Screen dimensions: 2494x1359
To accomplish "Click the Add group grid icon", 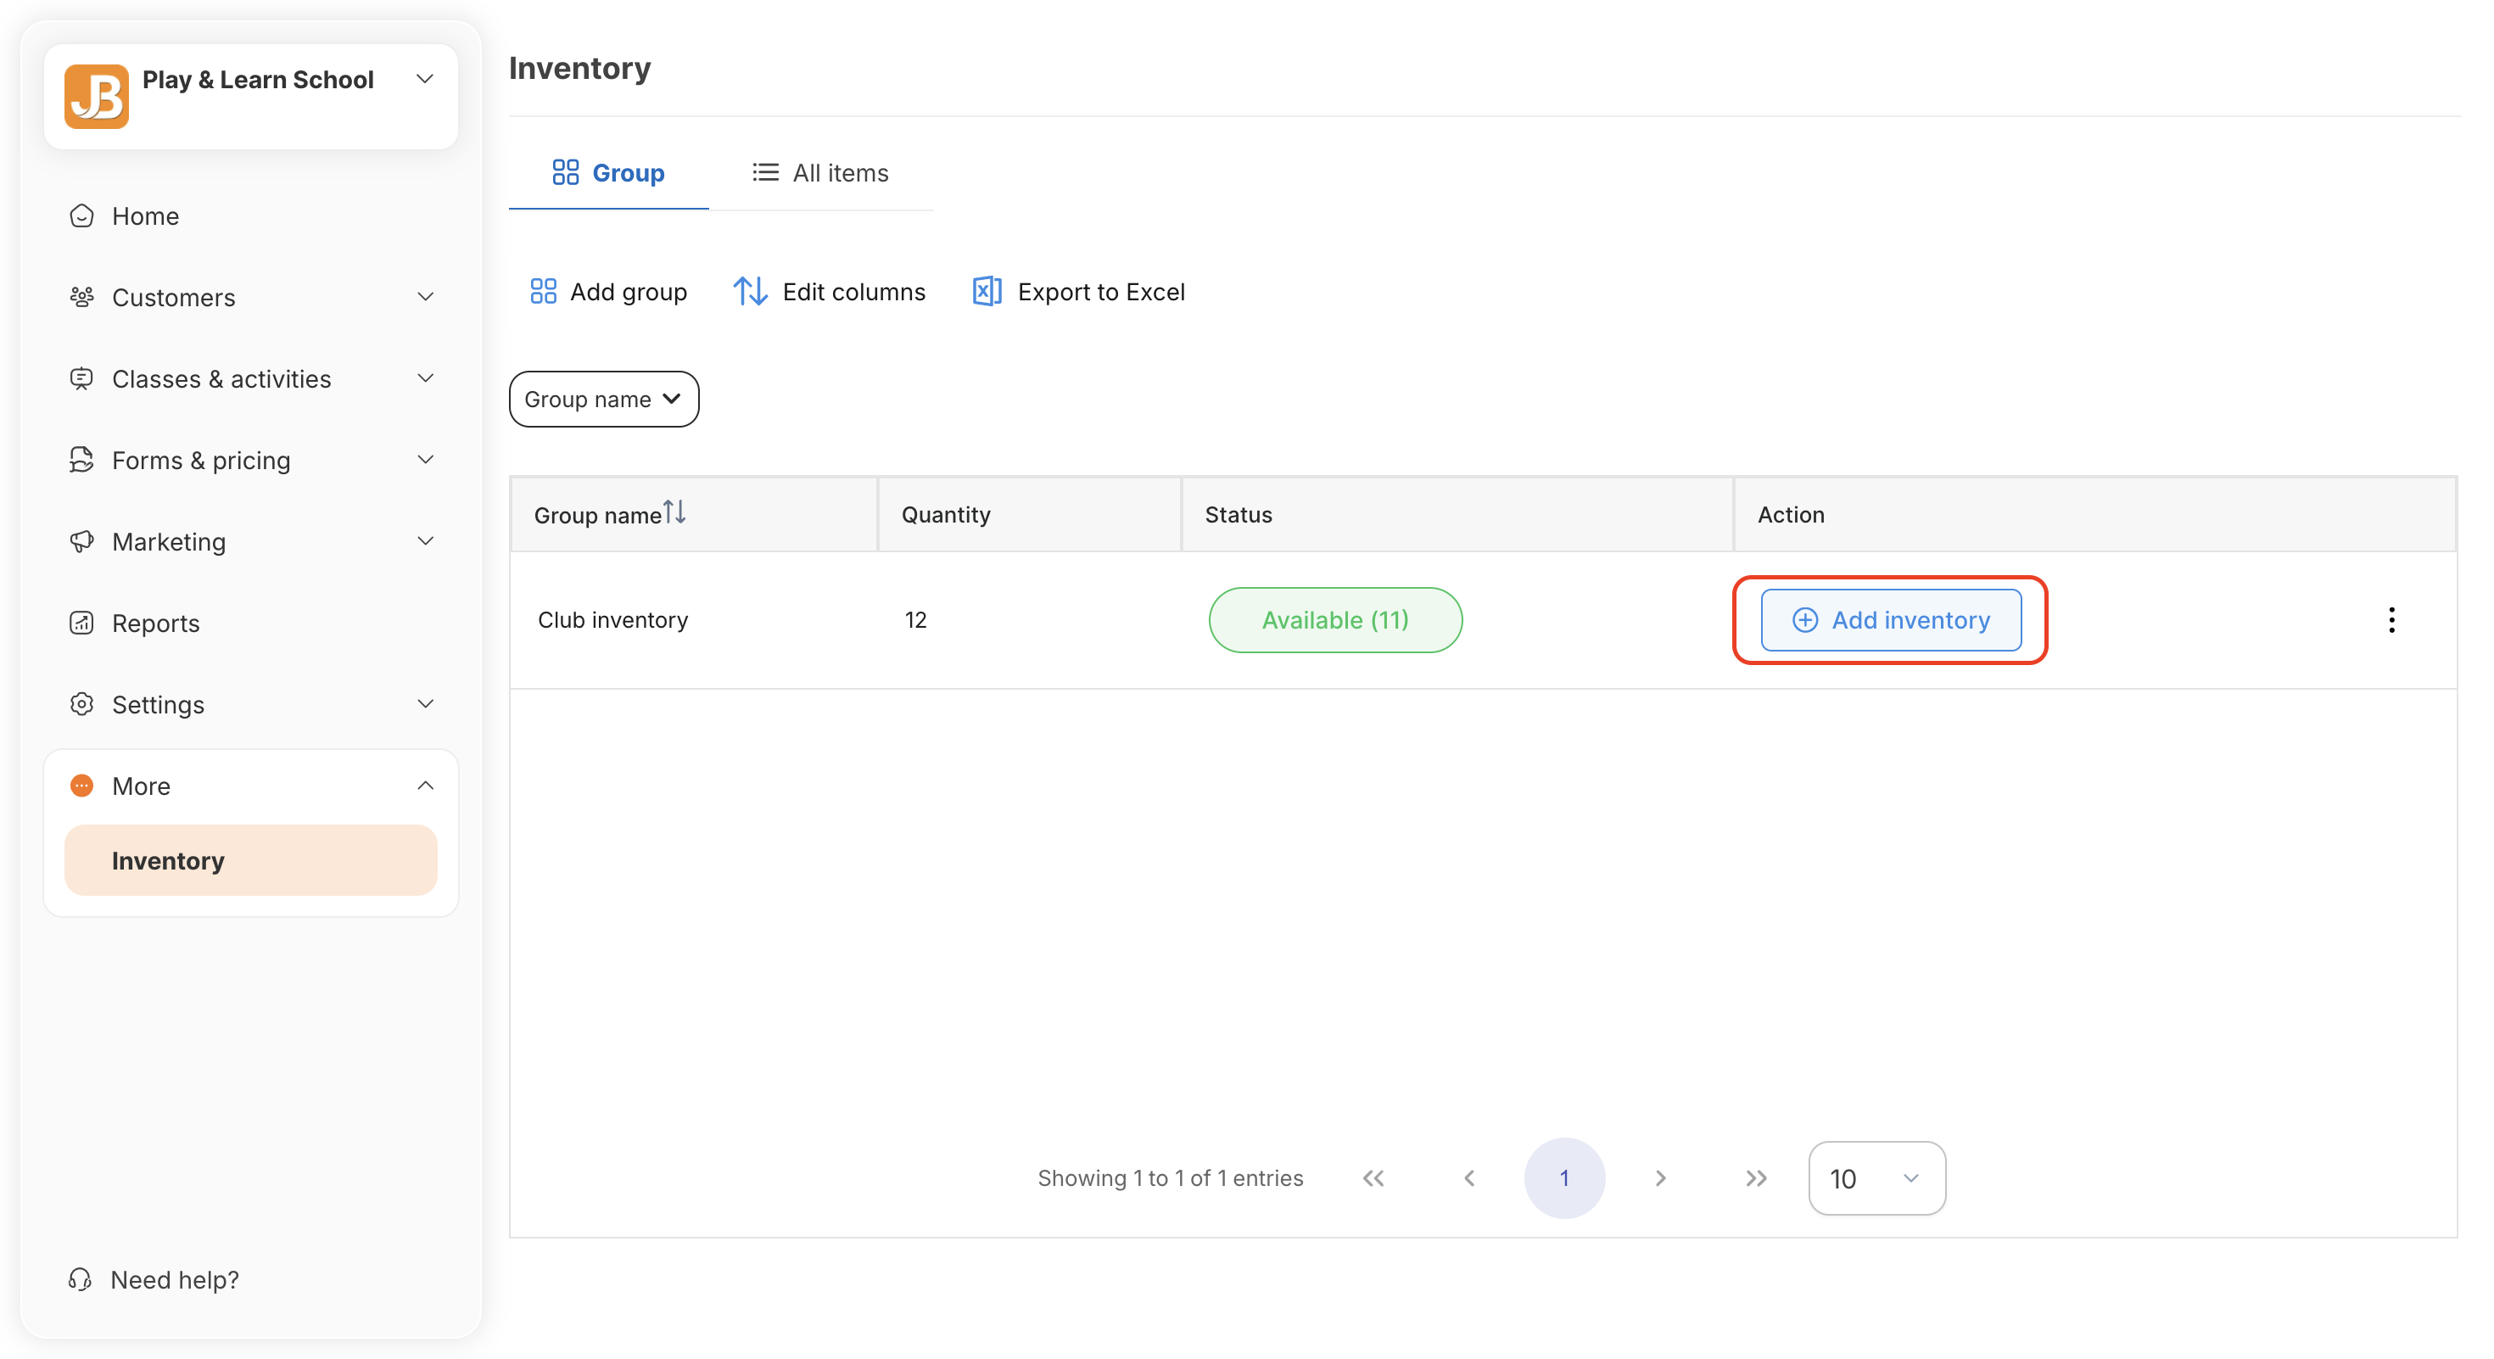I will coord(543,291).
